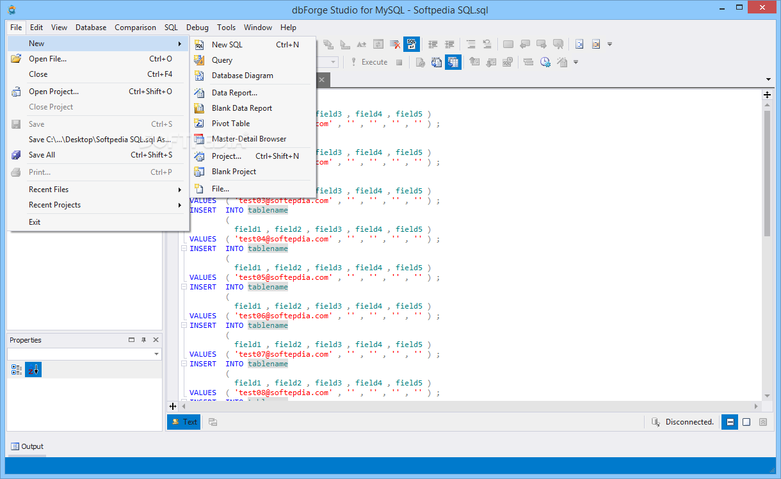This screenshot has width=781, height=479.
Task: Toggle the horizontal split view button
Action: [729, 422]
